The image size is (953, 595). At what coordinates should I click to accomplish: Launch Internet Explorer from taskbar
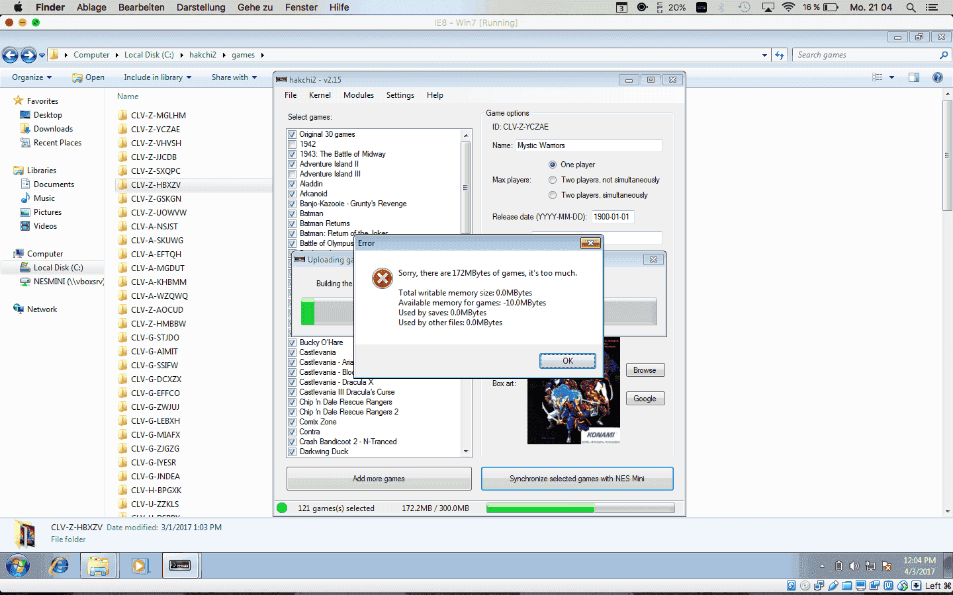coord(60,566)
